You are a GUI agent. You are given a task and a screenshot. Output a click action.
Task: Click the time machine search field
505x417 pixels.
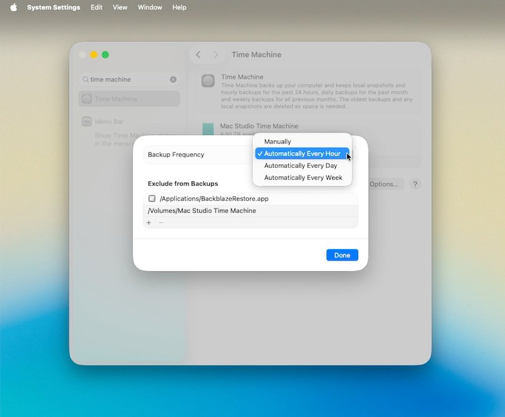pos(129,80)
